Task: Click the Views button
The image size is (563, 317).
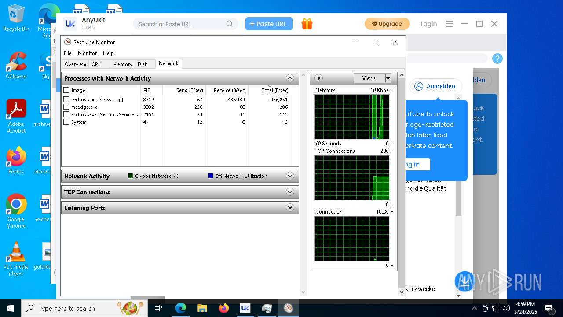Action: click(x=369, y=78)
